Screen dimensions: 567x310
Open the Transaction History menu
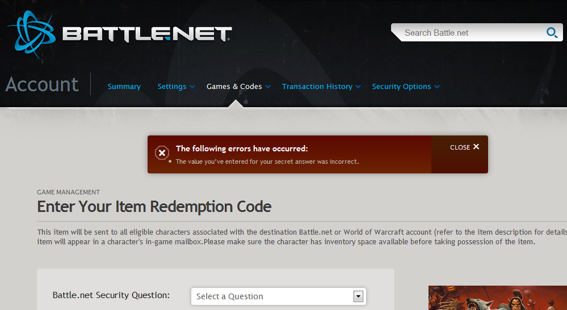pos(317,87)
